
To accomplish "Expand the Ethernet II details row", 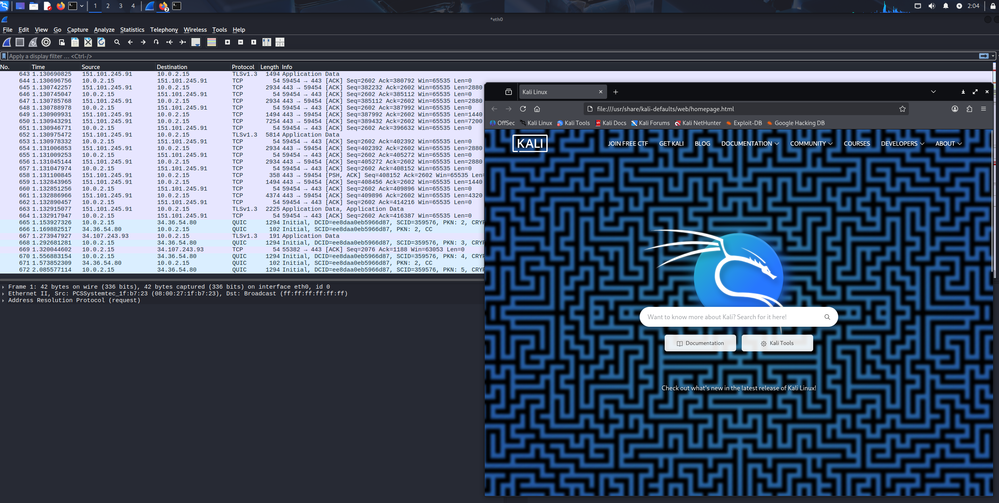I will point(3,294).
